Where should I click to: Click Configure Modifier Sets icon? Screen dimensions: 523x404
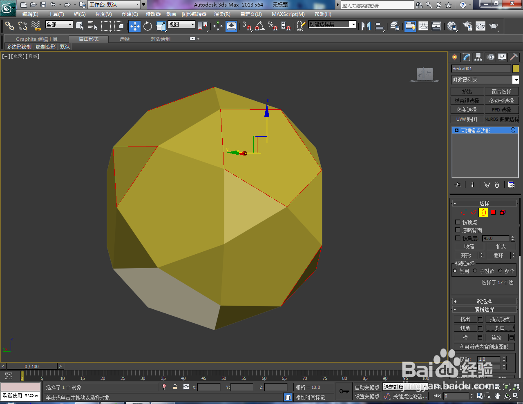pyautogui.click(x=511, y=185)
